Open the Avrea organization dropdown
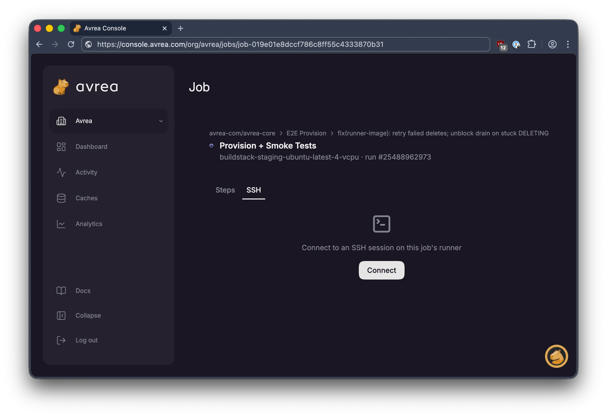This screenshot has width=607, height=417. (108, 121)
